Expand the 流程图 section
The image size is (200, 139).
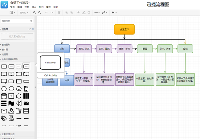[x=4, y=54]
